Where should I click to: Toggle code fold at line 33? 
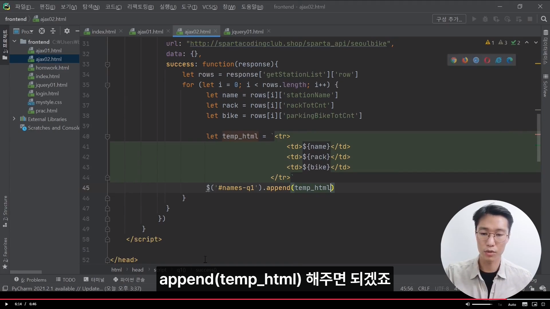107,64
